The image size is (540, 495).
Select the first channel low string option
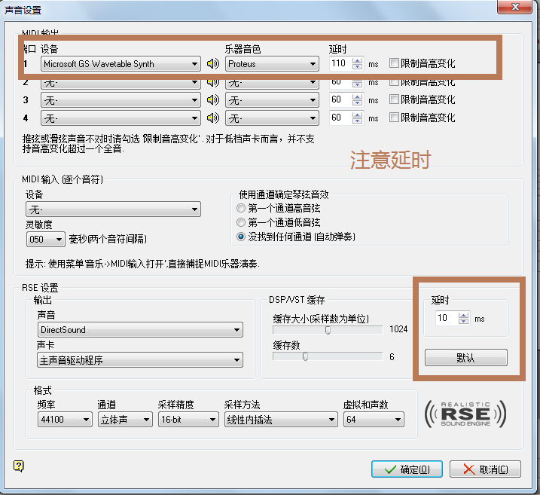tap(241, 222)
